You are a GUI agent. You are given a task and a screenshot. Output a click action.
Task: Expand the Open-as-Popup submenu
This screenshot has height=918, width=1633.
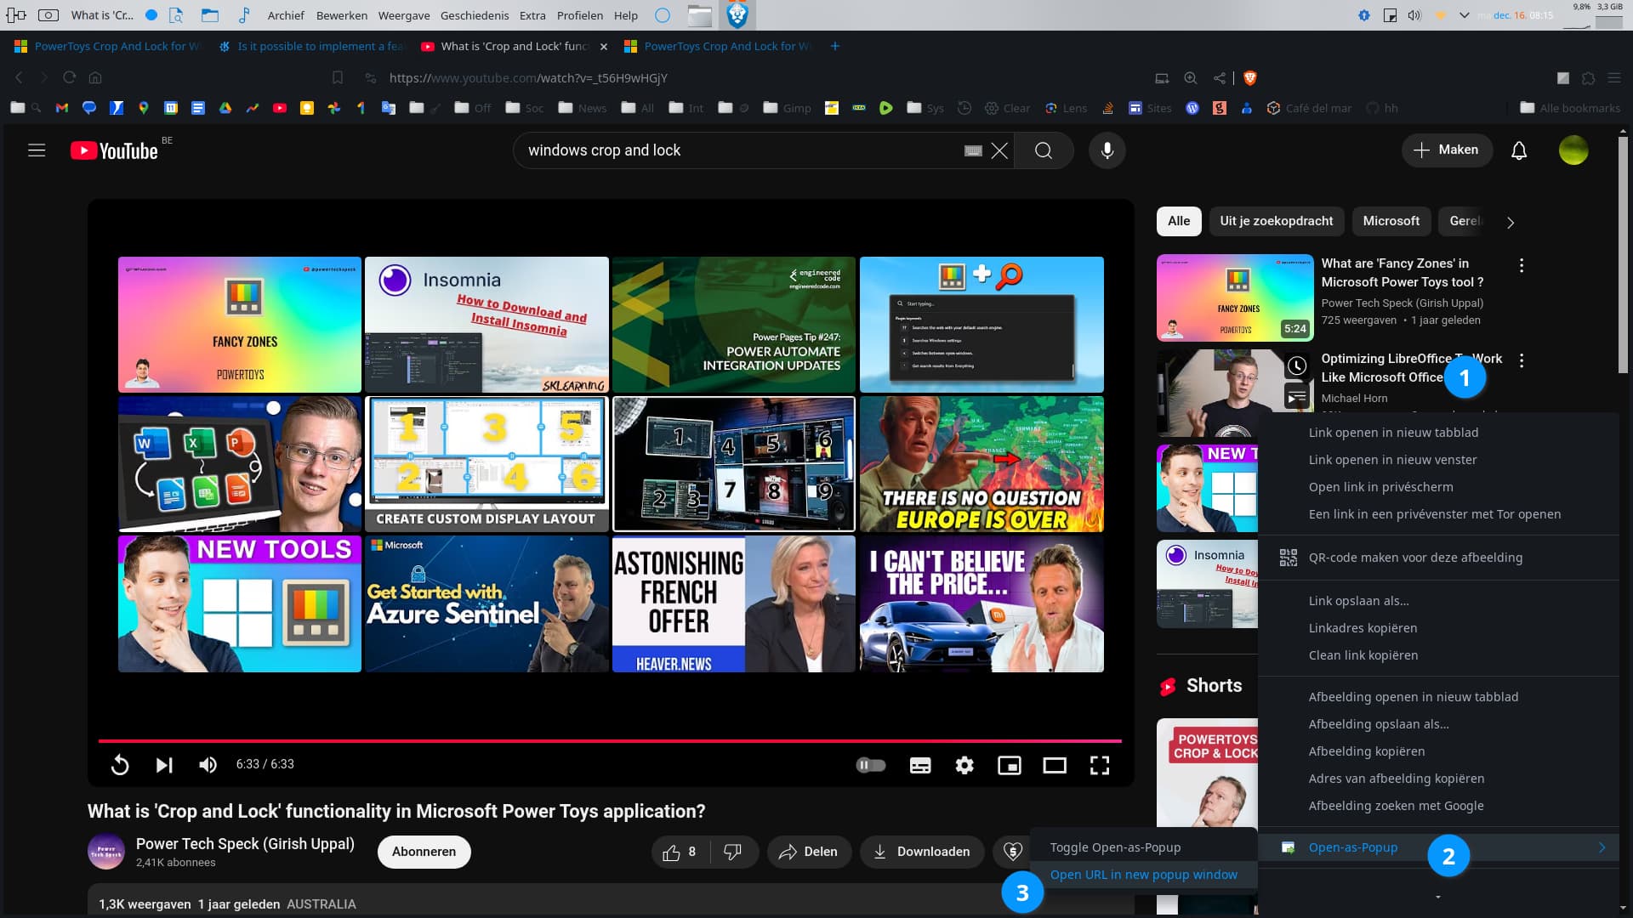click(1438, 847)
